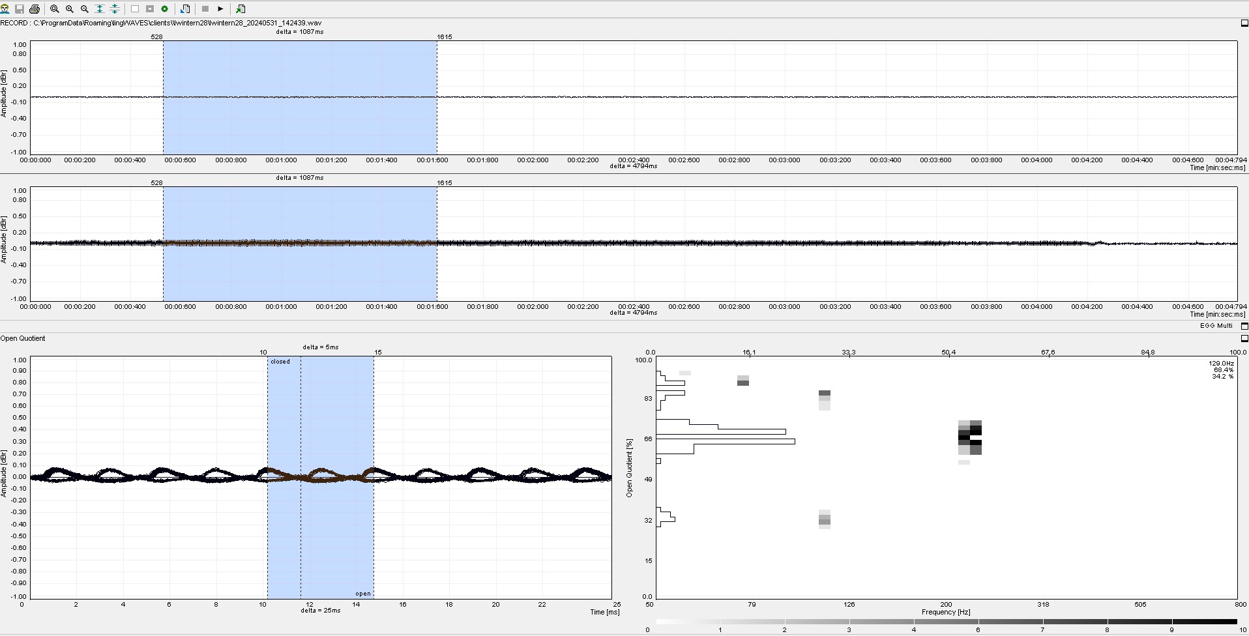Click the green circle record icon
Viewport: 1249px width, 636px height.
pyautogui.click(x=165, y=9)
